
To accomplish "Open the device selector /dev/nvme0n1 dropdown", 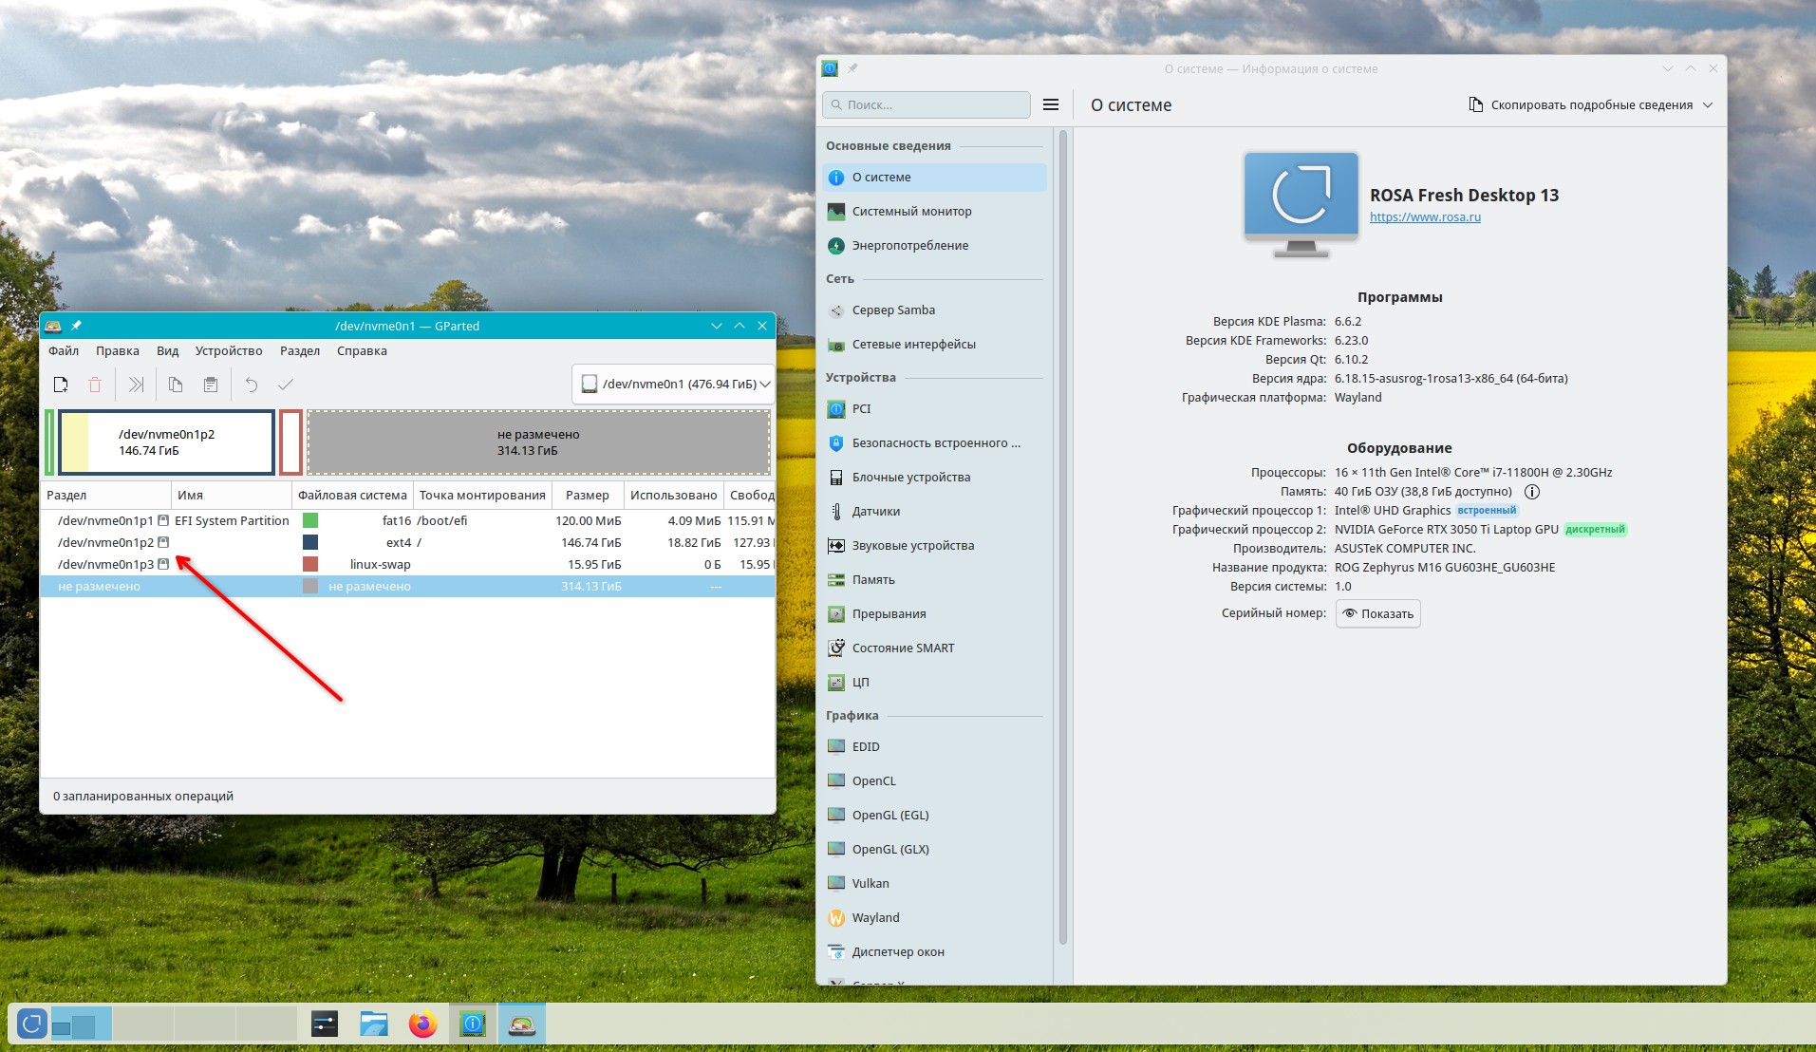I will (x=673, y=385).
